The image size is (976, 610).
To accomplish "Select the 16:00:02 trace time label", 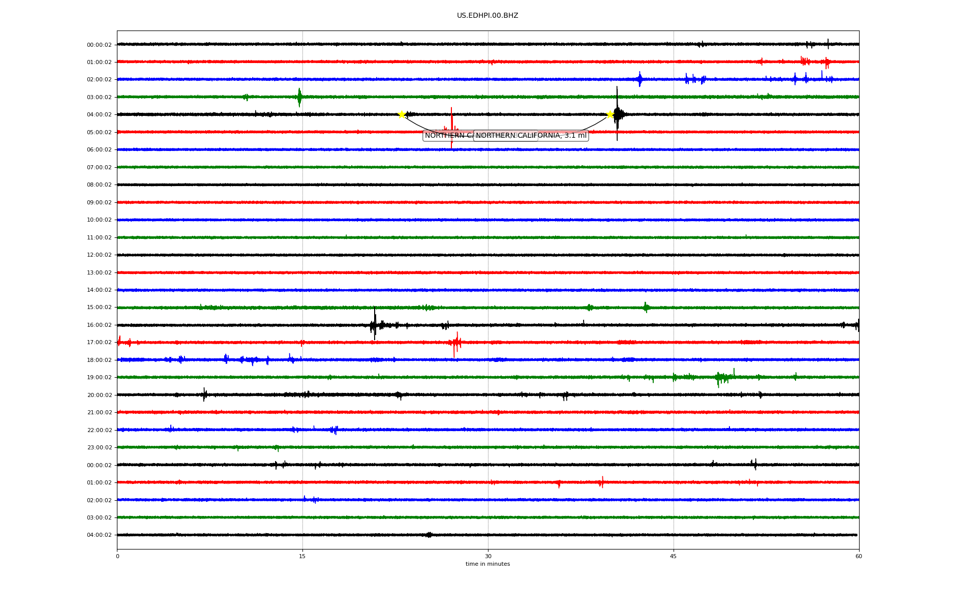I will click(x=99, y=325).
